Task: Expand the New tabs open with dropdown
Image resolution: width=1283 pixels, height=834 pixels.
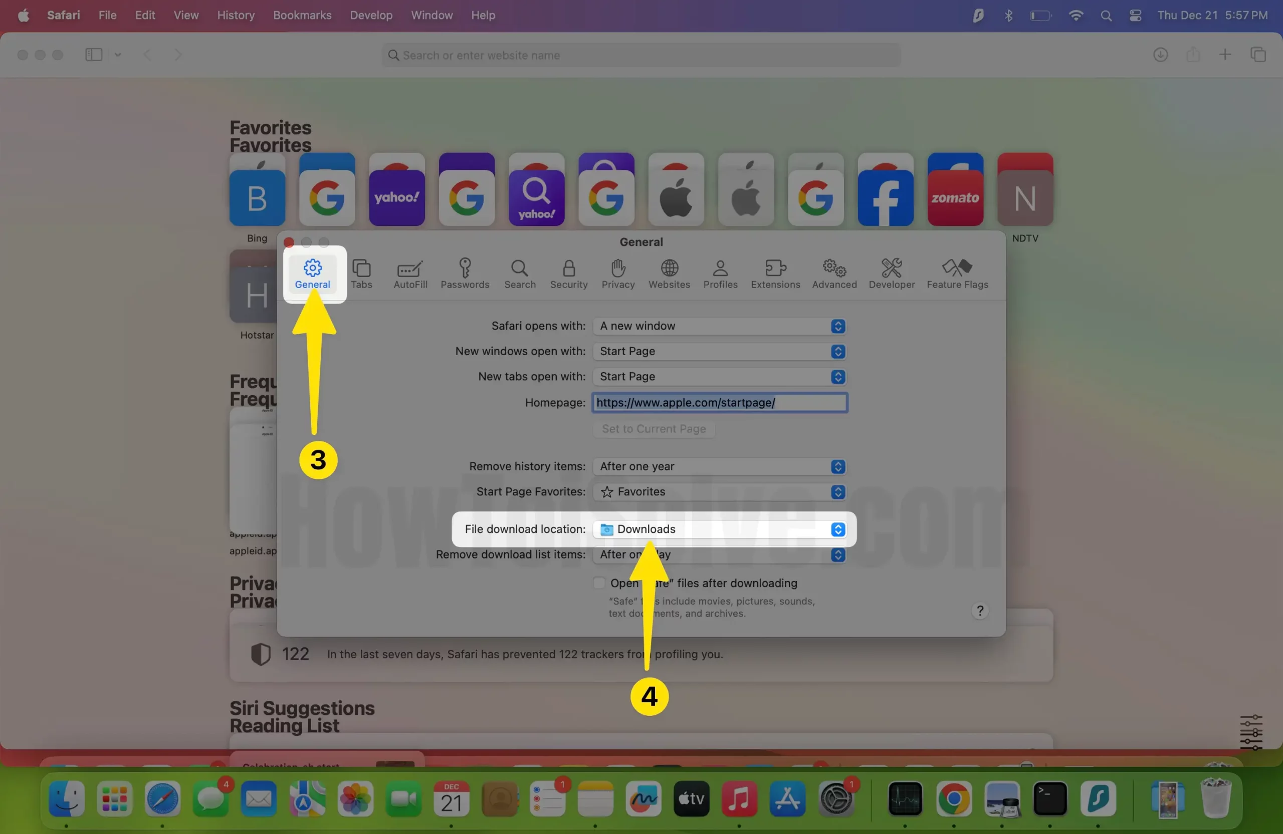Action: click(719, 377)
